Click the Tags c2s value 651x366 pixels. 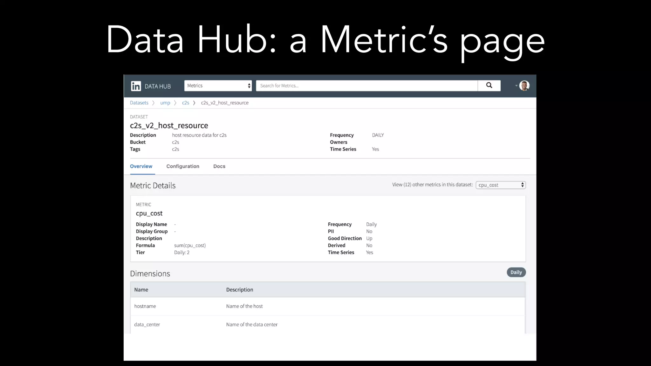(175, 149)
